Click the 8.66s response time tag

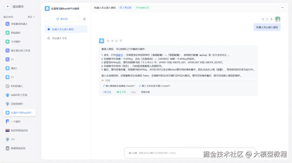pos(133,92)
